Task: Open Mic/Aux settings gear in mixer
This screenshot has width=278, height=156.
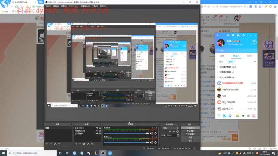Action: pos(155,142)
